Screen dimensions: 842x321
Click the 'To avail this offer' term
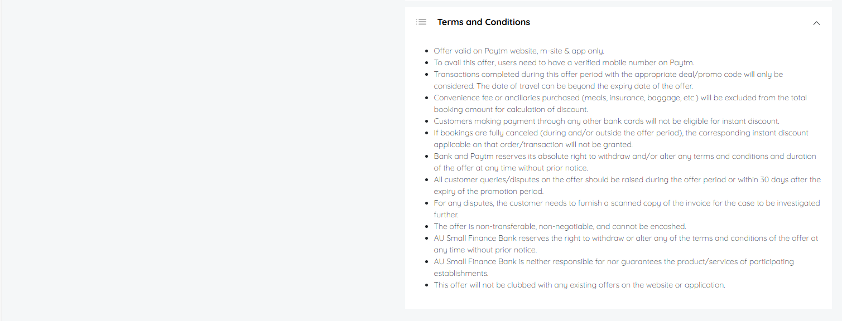point(564,63)
